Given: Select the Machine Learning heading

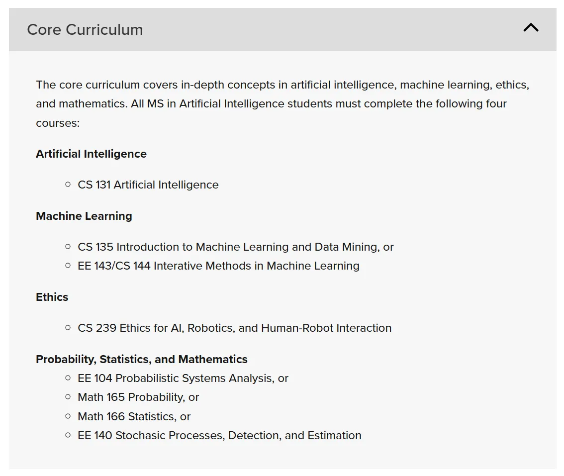Looking at the screenshot, I should coord(84,216).
